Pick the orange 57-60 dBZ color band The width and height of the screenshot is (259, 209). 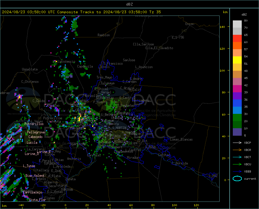tap(237, 46)
